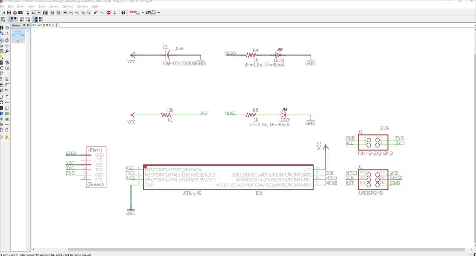Select the Arc drawing tool
476x256 pixels.
[x=7, y=102]
